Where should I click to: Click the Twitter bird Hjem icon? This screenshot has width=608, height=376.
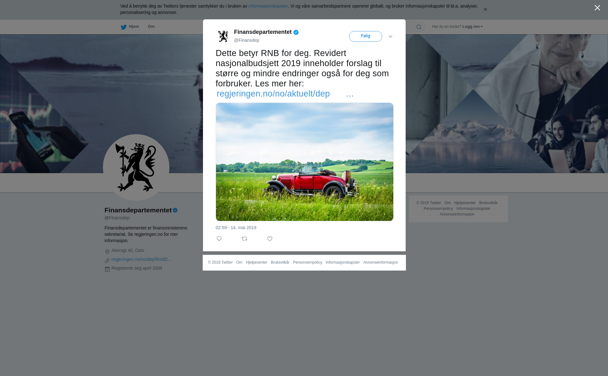123,27
